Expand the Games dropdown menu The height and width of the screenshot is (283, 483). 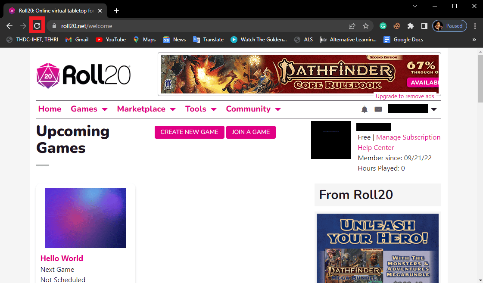[89, 109]
